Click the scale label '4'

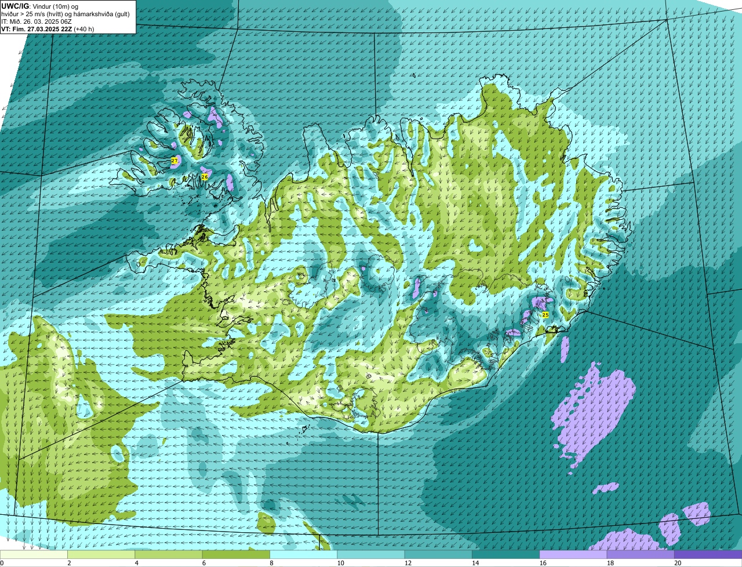tap(137, 563)
